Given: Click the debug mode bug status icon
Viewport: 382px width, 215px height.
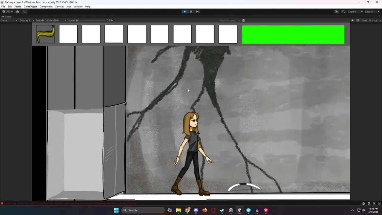Looking at the screenshot, I should point(363,203).
